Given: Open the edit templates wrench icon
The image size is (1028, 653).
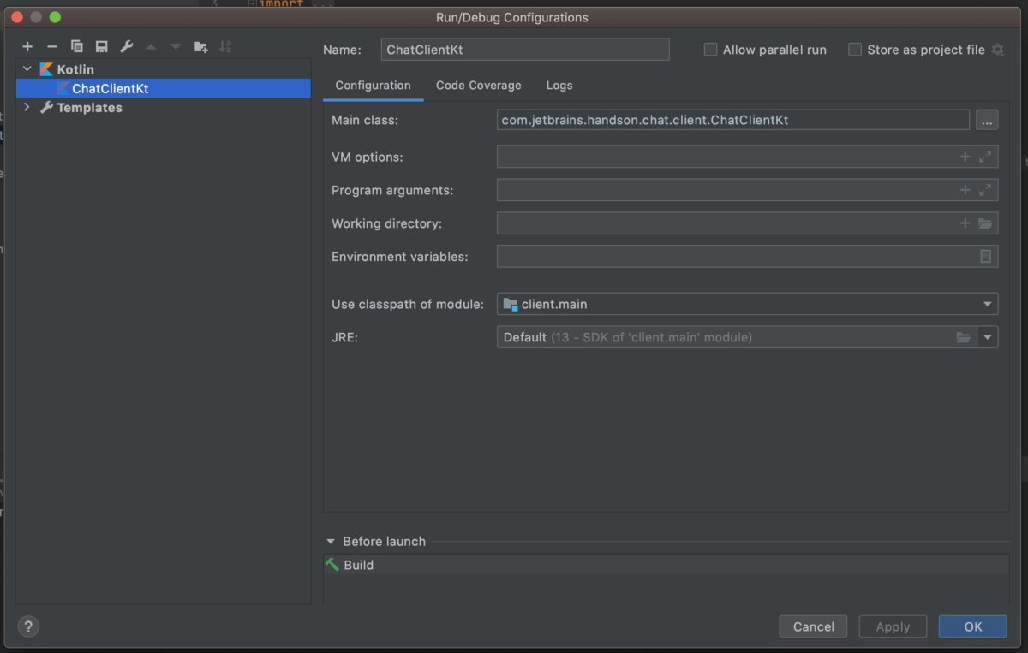Looking at the screenshot, I should pyautogui.click(x=127, y=46).
